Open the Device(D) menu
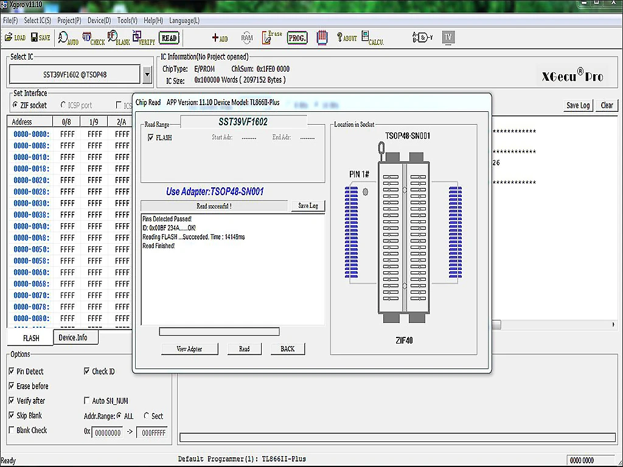The image size is (623, 467). pyautogui.click(x=99, y=20)
